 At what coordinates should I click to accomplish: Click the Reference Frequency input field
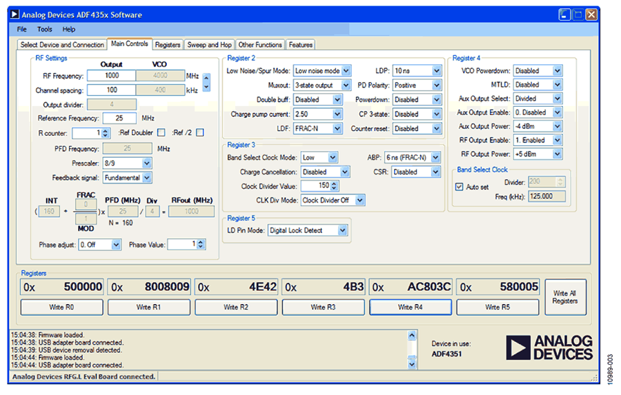120,119
